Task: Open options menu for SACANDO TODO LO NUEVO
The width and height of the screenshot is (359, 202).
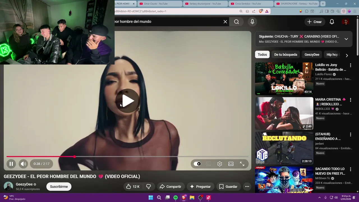Action: click(x=350, y=169)
